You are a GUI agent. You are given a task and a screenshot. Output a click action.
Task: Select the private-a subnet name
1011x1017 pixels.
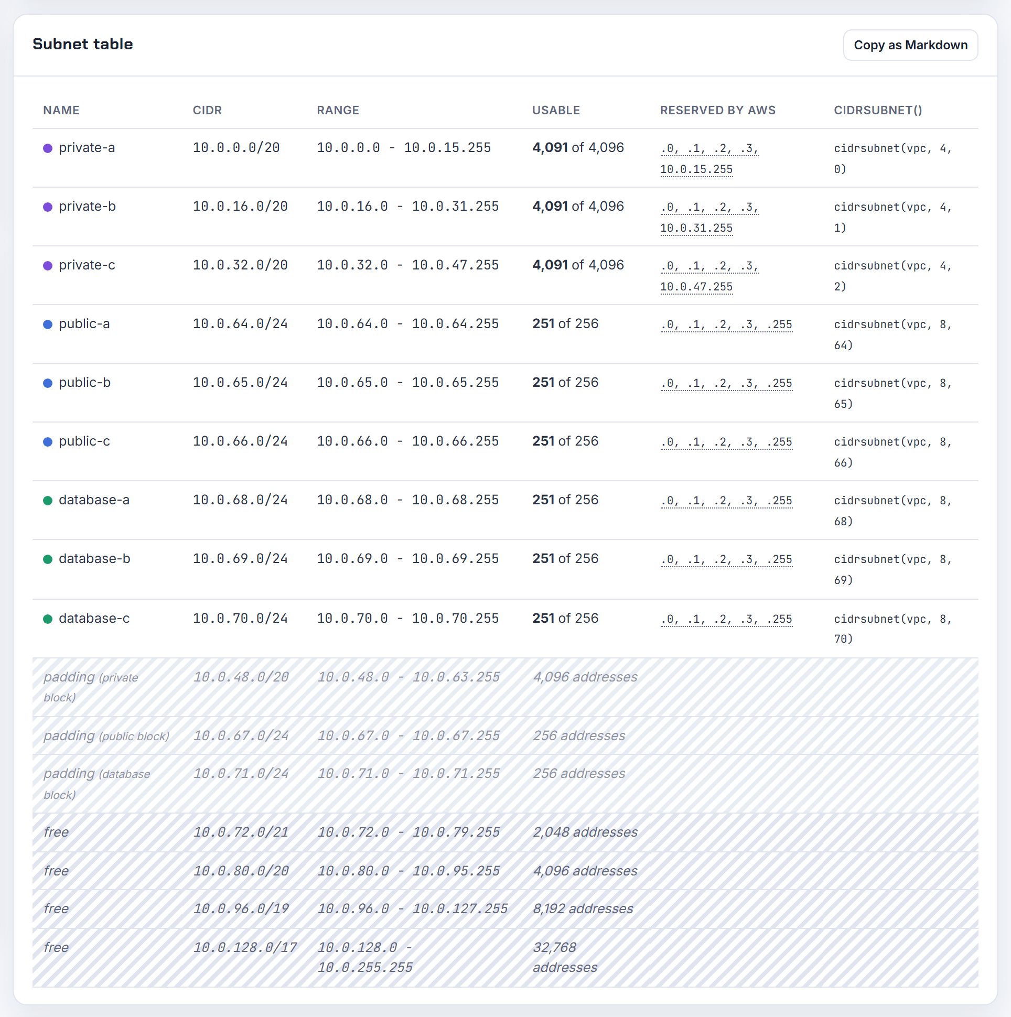(x=87, y=148)
